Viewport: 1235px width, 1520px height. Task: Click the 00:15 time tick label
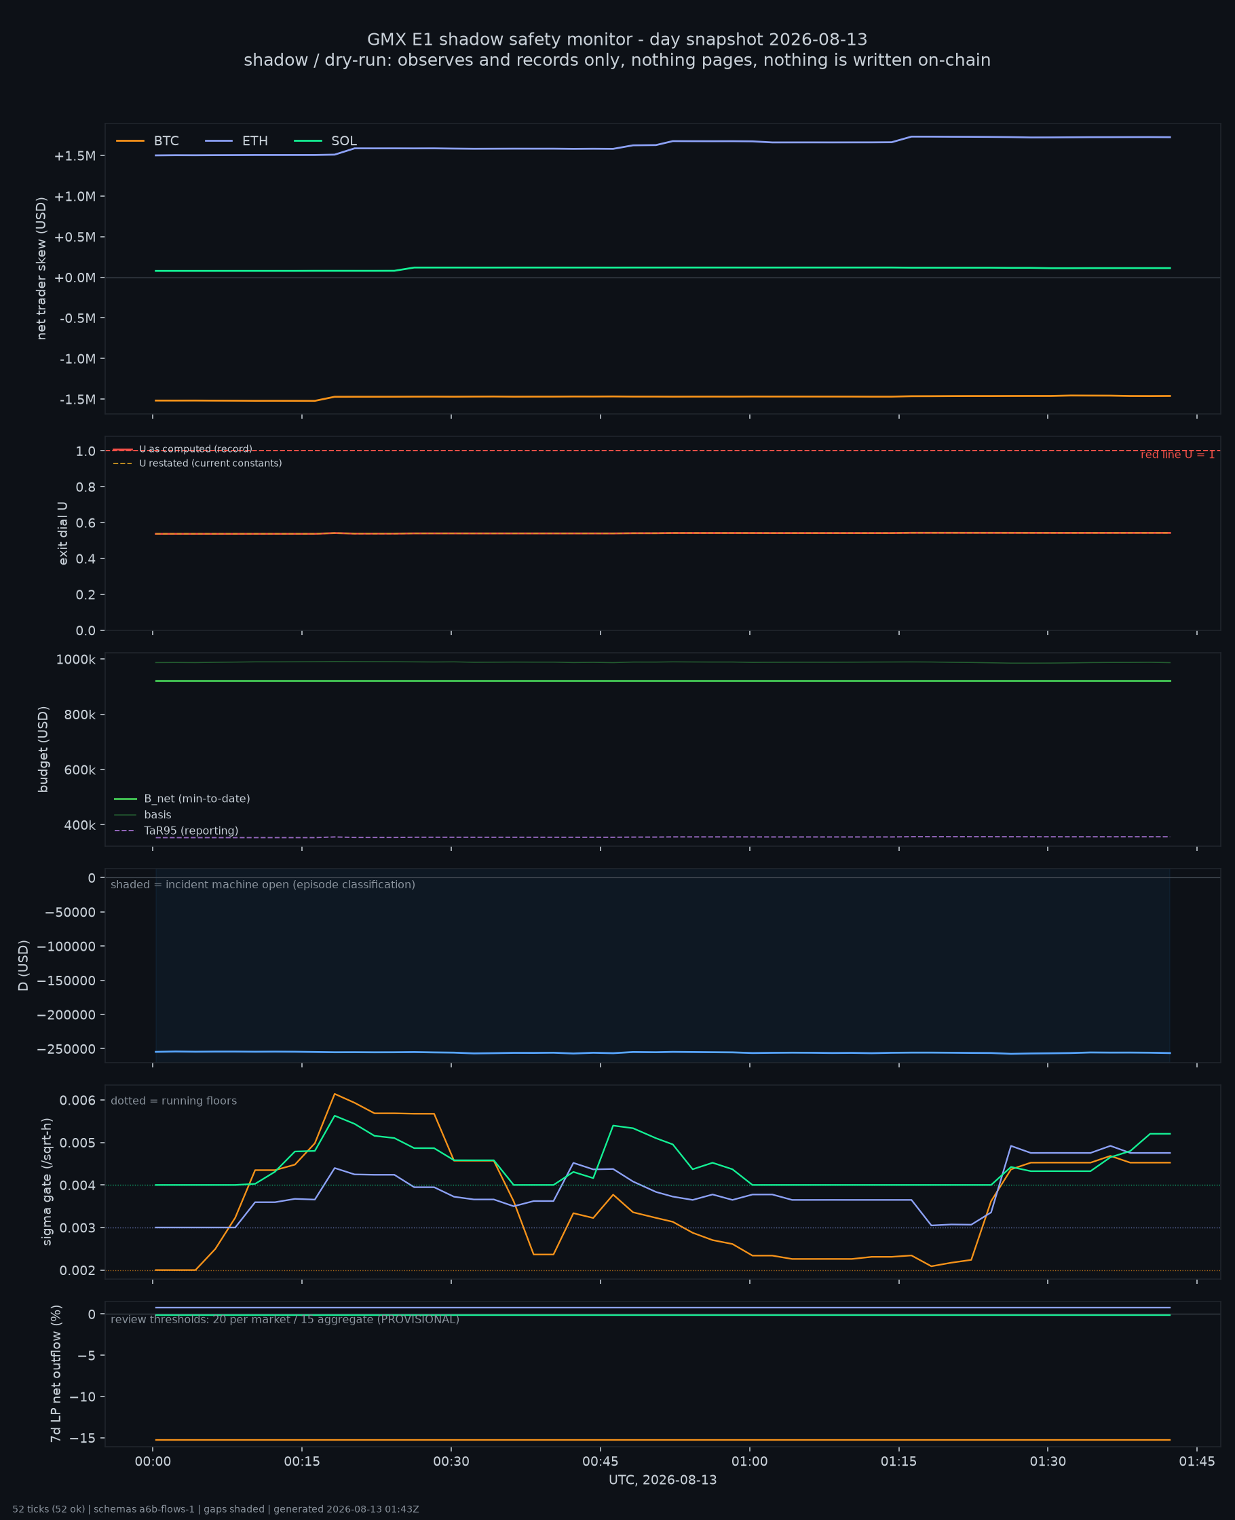[302, 1462]
